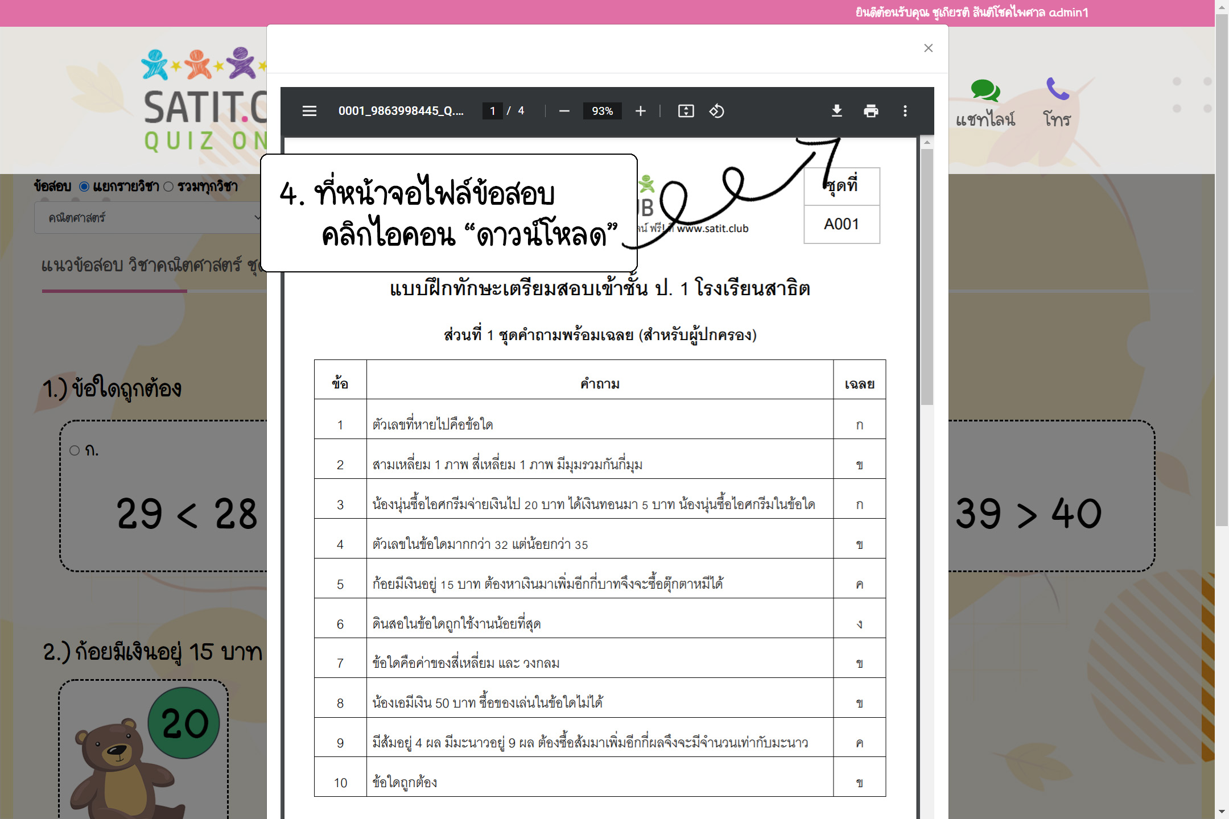Viewport: 1229px width, 819px height.
Task: Choose answer ก. radio for question 1
Action: coord(75,450)
